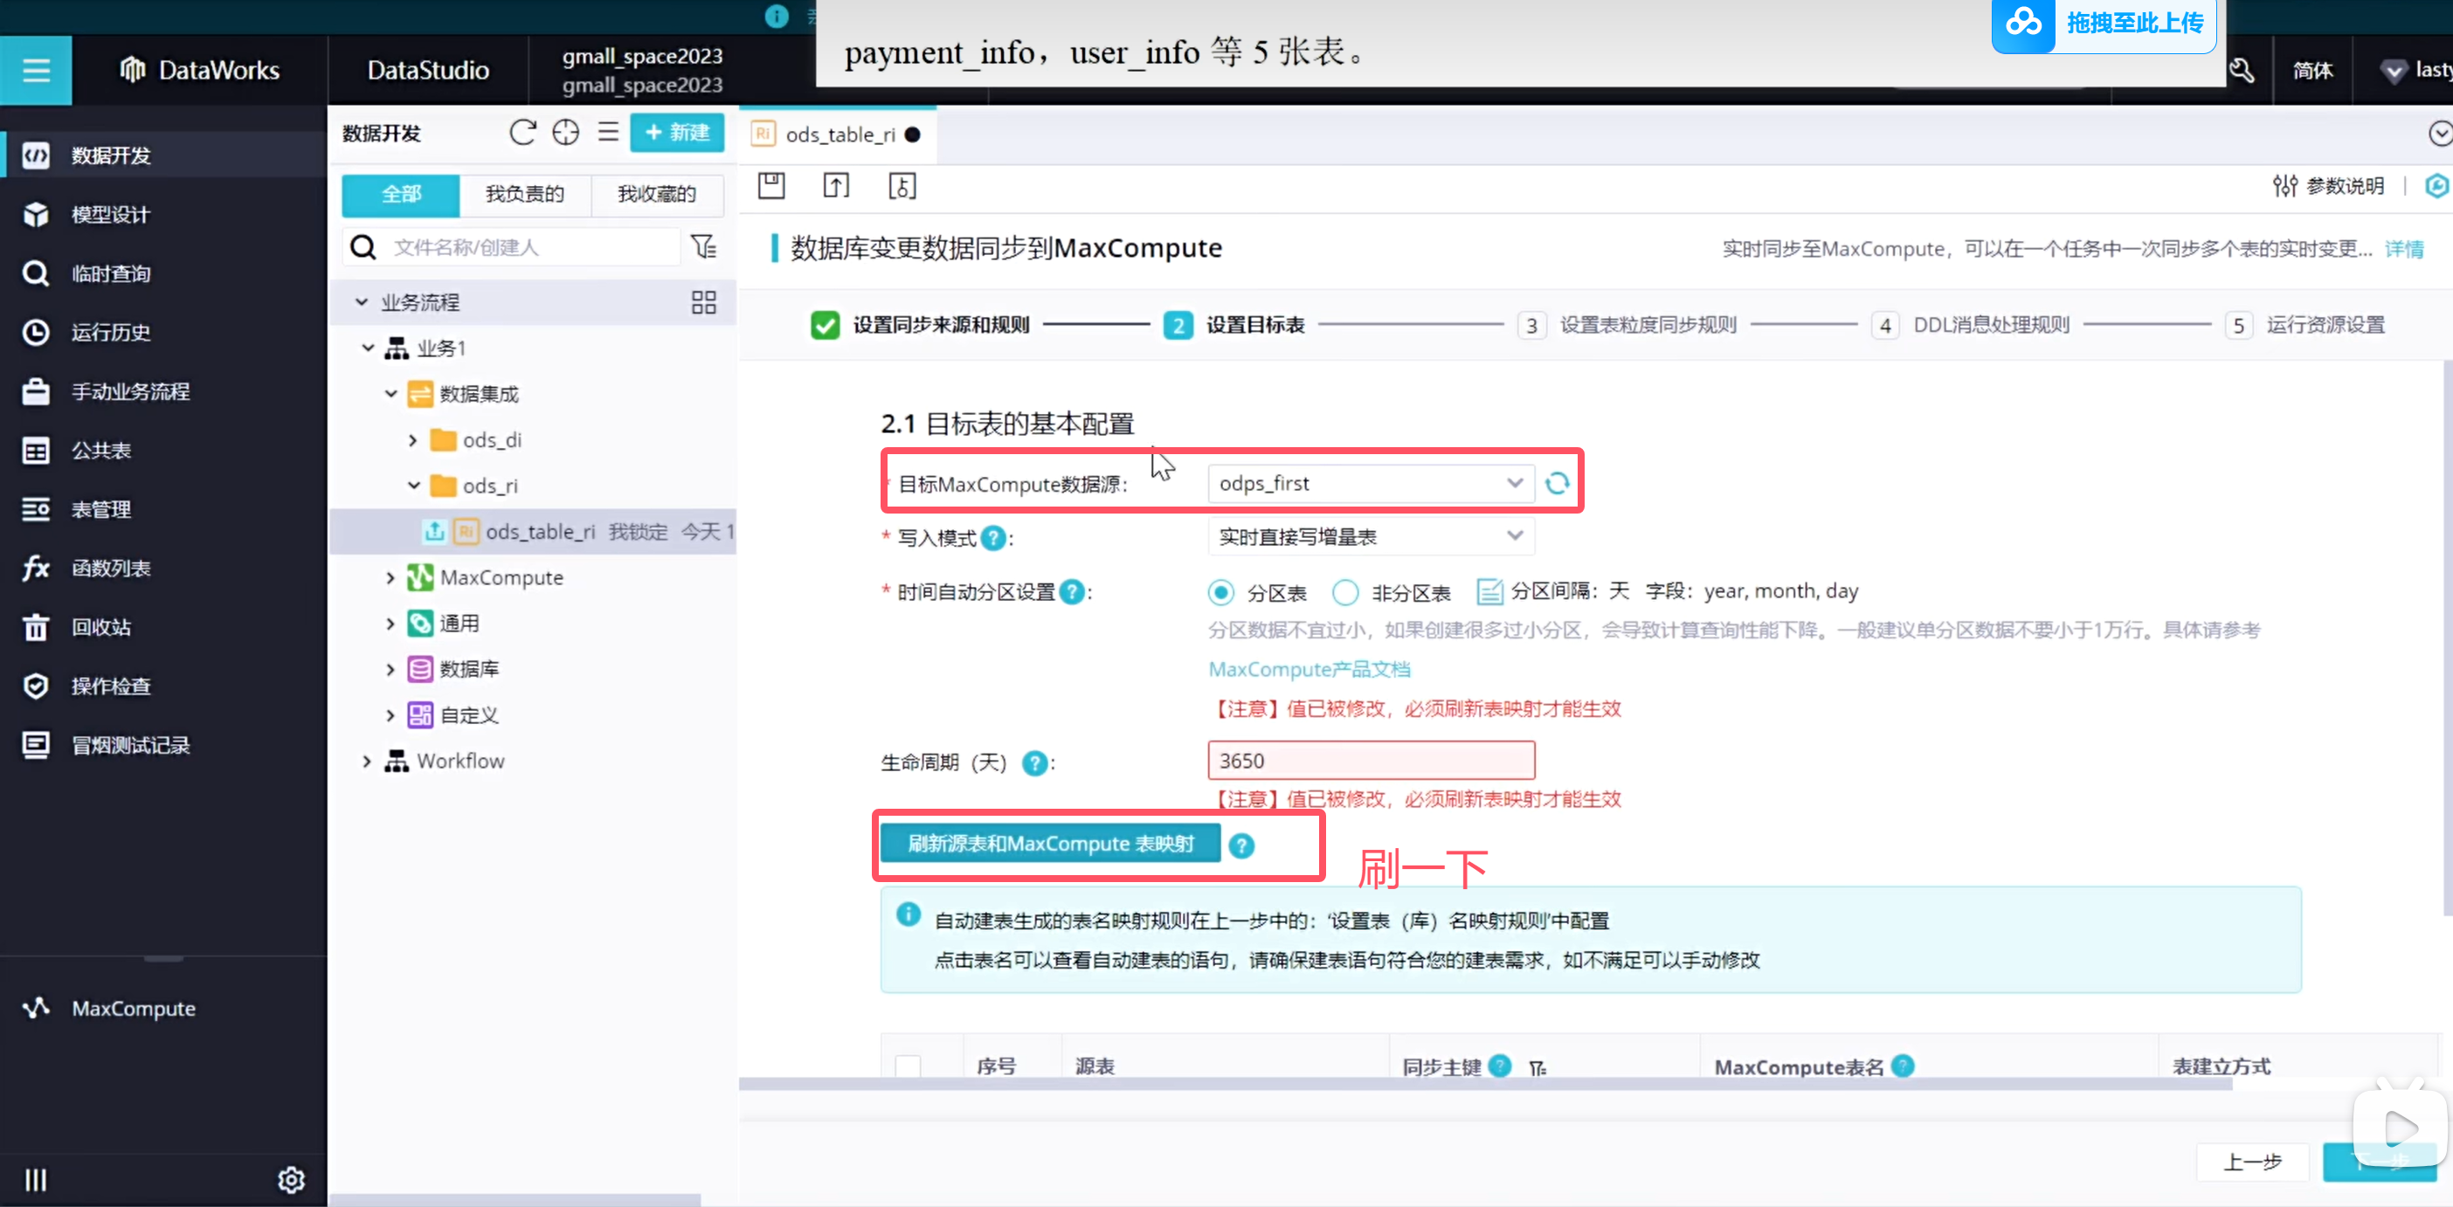Open the 写入模式 dropdown
The width and height of the screenshot is (2453, 1207).
coord(1371,537)
